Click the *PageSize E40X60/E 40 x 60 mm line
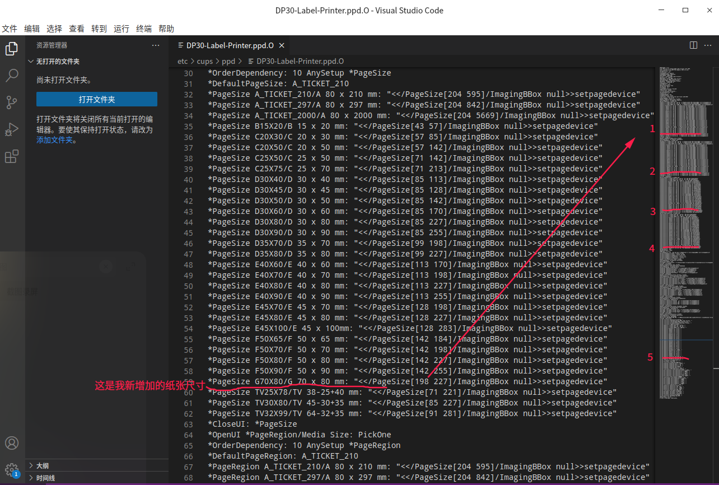Screen dimensions: 719x485 pos(407,264)
